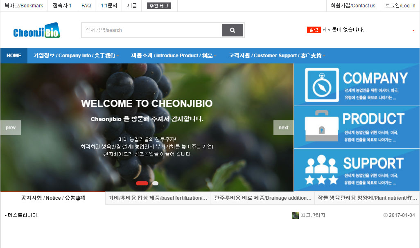This screenshot has width=420, height=248.
Task: Open the 테스트입니다. notice post
Action: (x=23, y=215)
